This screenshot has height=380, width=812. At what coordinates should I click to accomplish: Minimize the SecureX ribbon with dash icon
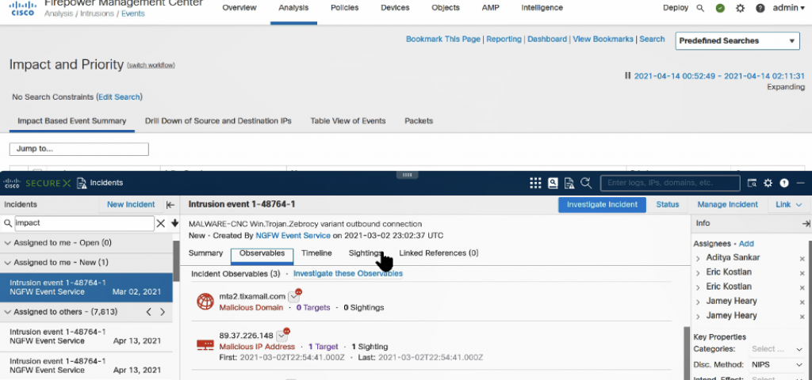(x=801, y=183)
